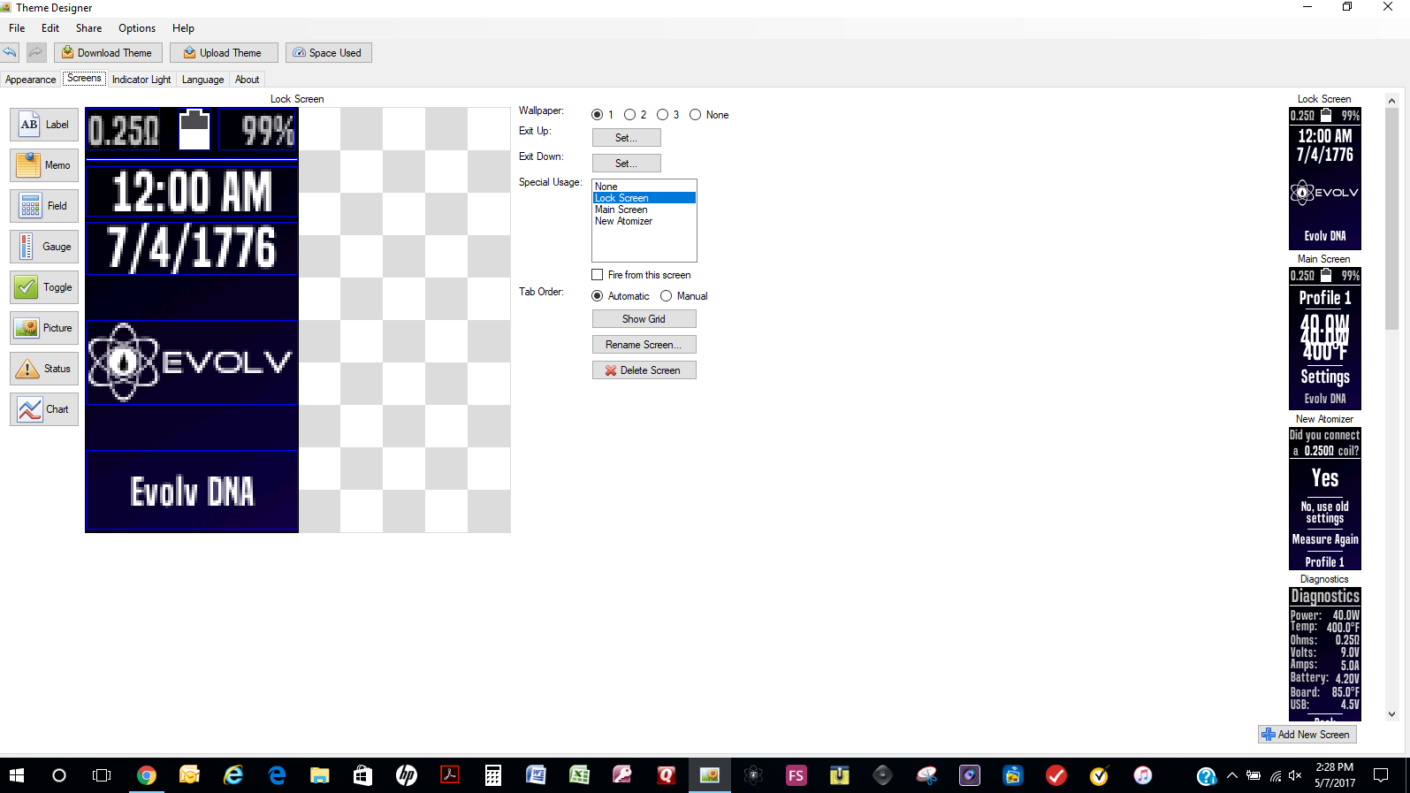Screen dimensions: 1410x793
Task: Insert a Picture element
Action: [44, 328]
